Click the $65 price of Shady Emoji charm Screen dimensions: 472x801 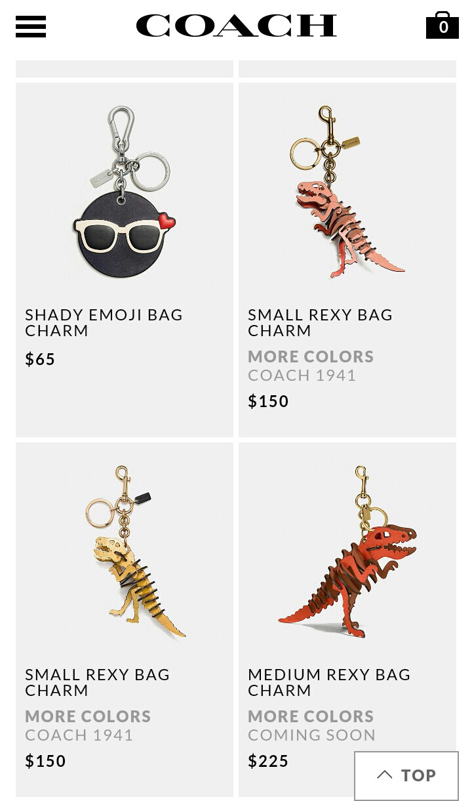tap(40, 359)
